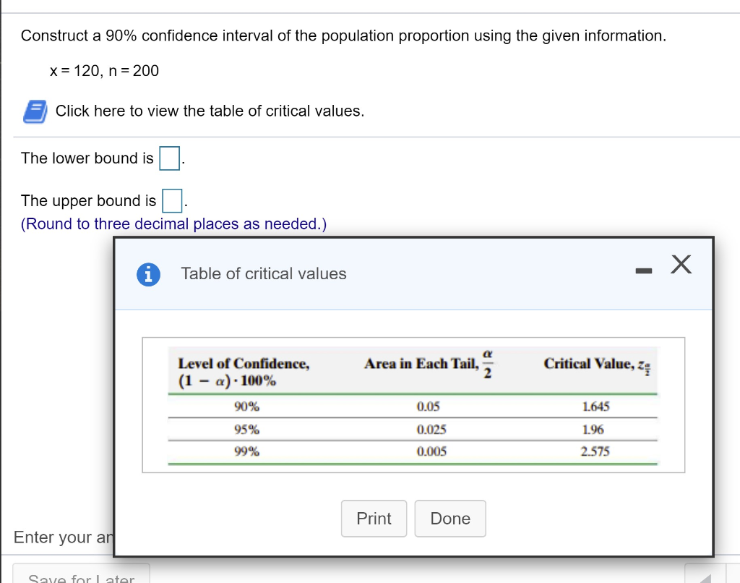The height and width of the screenshot is (583, 740).
Task: Click the blue book icon for critical values
Action: tap(35, 111)
